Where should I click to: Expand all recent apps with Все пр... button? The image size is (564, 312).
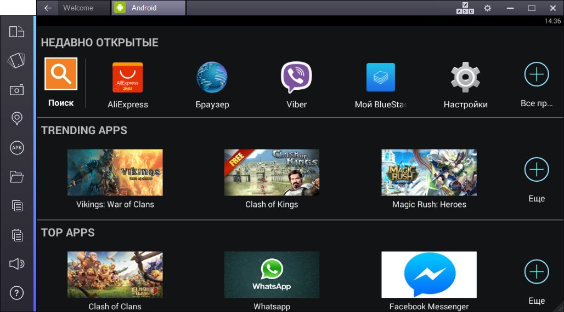[x=536, y=75]
